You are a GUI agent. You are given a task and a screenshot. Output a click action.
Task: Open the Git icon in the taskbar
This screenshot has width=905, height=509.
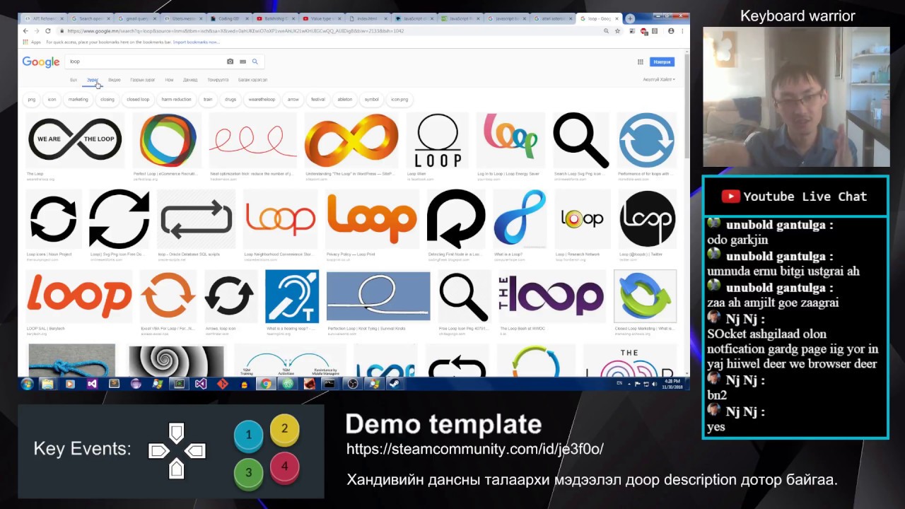(222, 384)
